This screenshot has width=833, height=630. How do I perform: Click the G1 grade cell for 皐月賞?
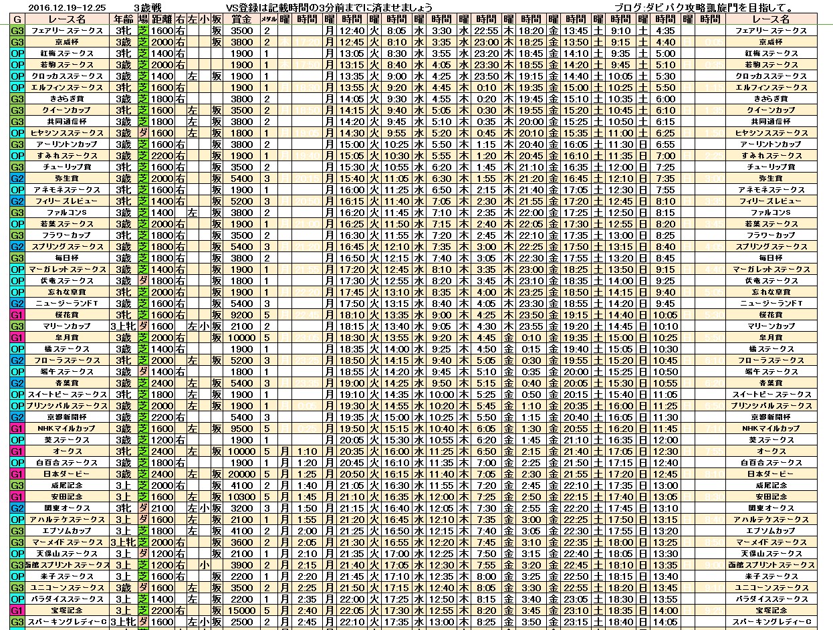(17, 338)
